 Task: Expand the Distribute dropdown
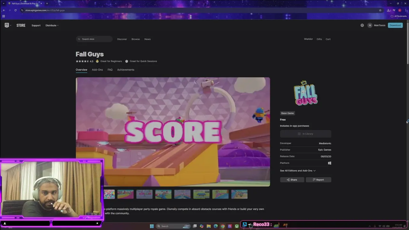(52, 25)
